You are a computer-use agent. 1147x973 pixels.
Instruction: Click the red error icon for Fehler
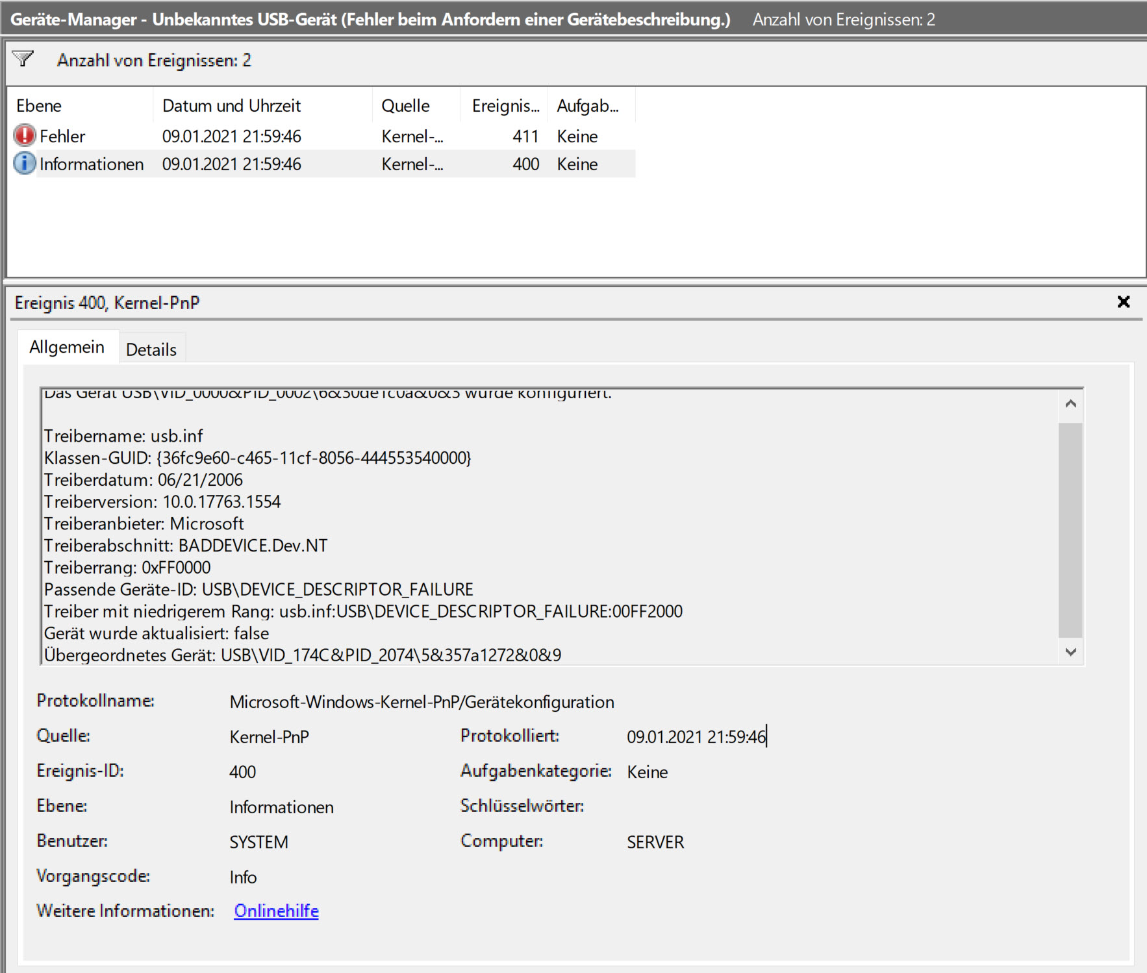[x=25, y=136]
